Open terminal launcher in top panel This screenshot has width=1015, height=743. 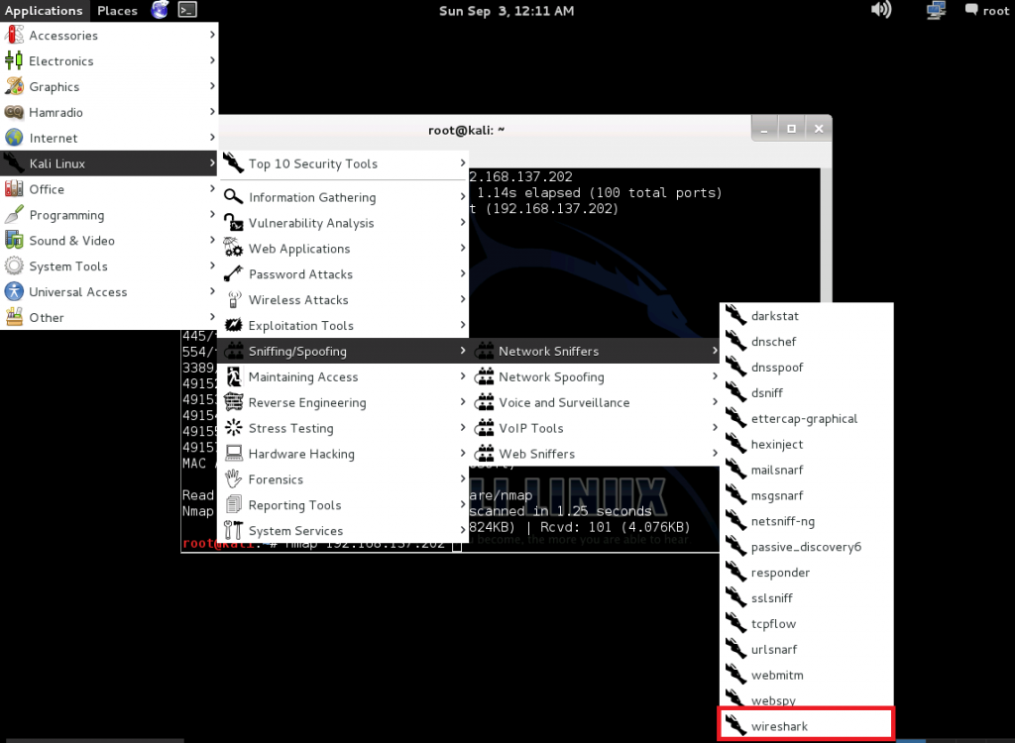click(x=187, y=10)
